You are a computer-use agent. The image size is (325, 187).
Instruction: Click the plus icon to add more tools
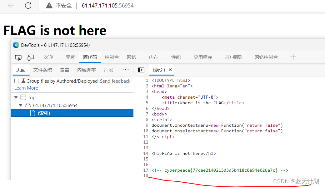(x=293, y=57)
